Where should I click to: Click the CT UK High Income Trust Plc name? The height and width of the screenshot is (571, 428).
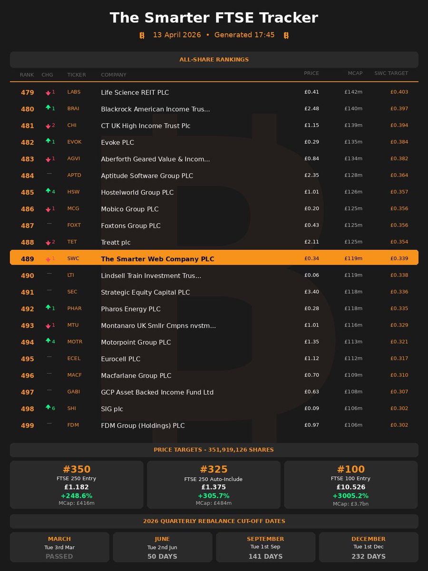click(146, 126)
